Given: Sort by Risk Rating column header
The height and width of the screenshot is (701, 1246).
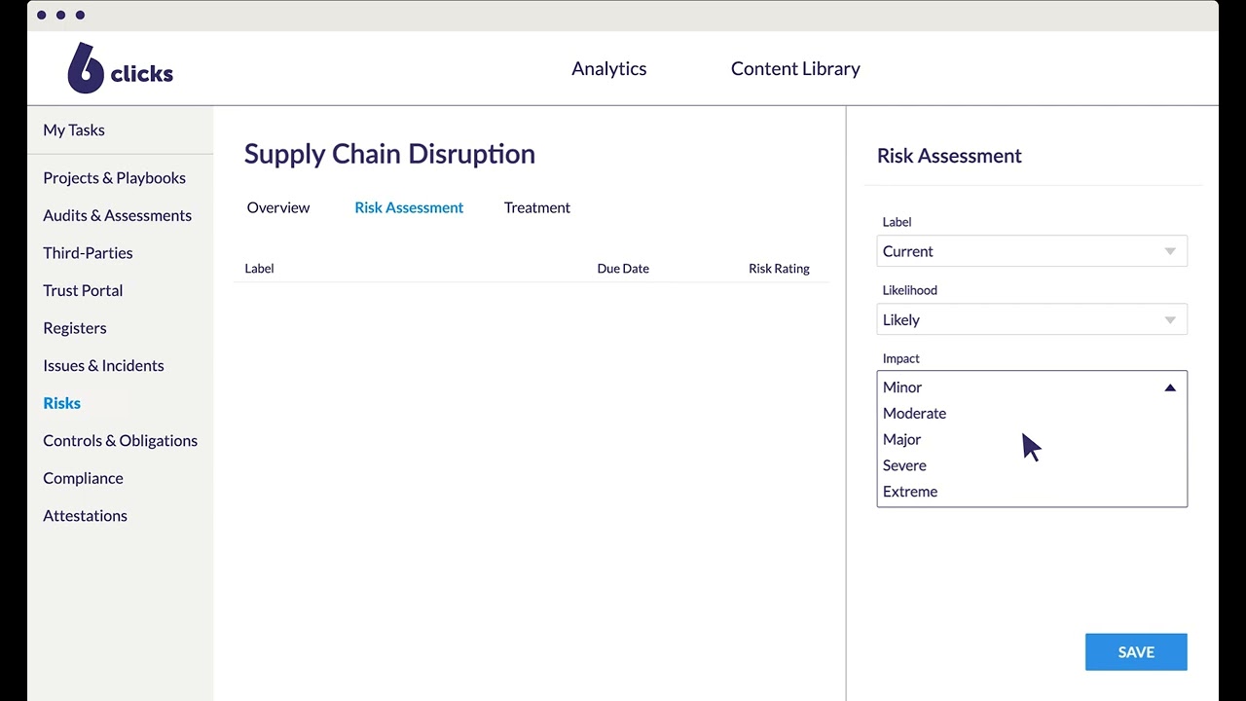Looking at the screenshot, I should tap(779, 269).
